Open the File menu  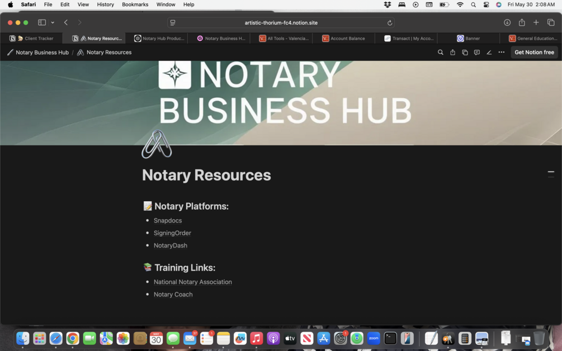click(x=48, y=4)
